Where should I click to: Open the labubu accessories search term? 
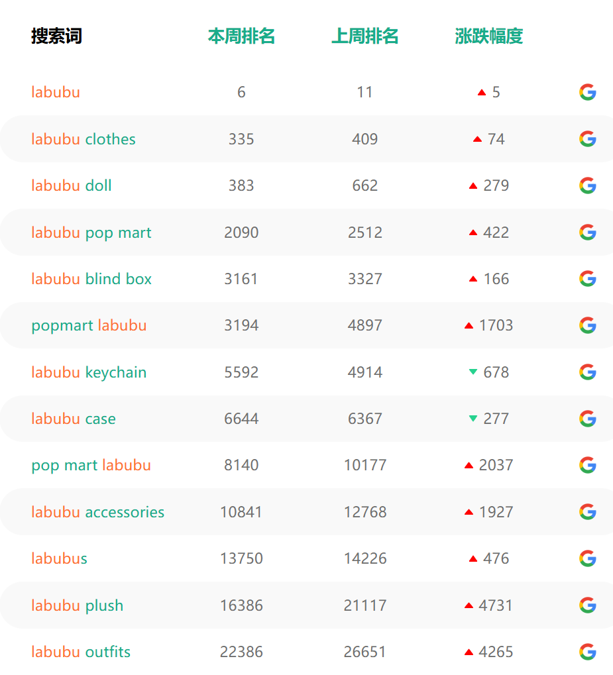click(x=98, y=512)
